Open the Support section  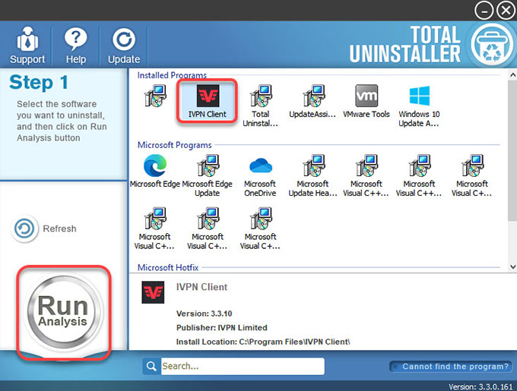click(27, 45)
